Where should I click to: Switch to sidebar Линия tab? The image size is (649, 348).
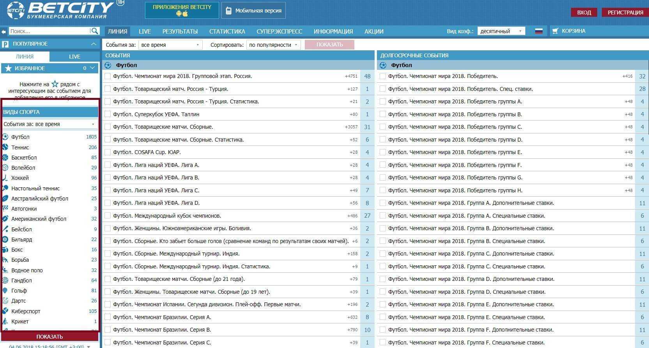tap(25, 57)
